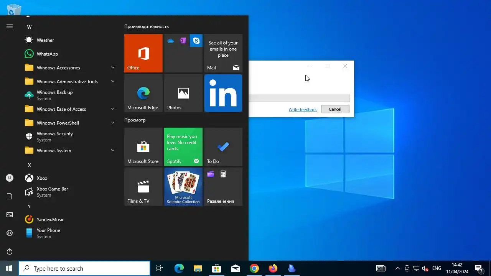Click the muted volume icon
This screenshot has width=491, height=276.
pyautogui.click(x=425, y=268)
